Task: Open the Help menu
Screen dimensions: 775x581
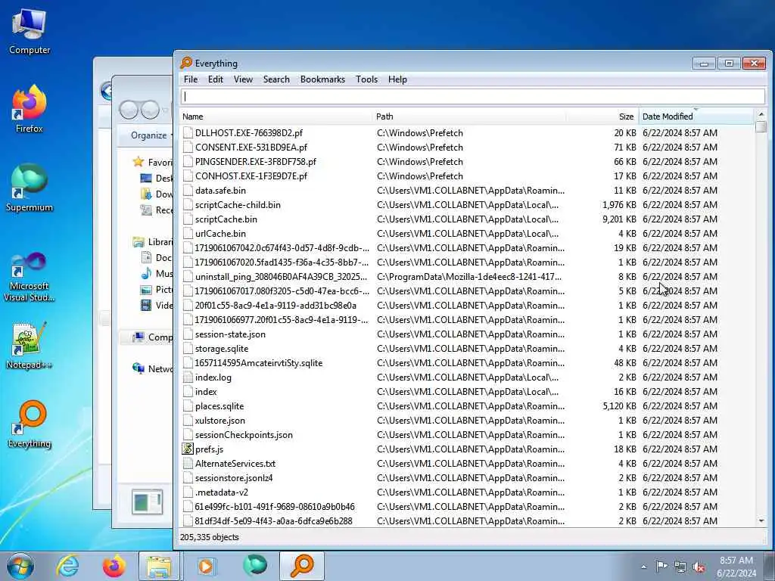Action: (397, 79)
